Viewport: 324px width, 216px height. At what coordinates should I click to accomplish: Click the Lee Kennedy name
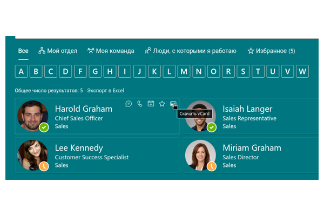click(x=79, y=148)
